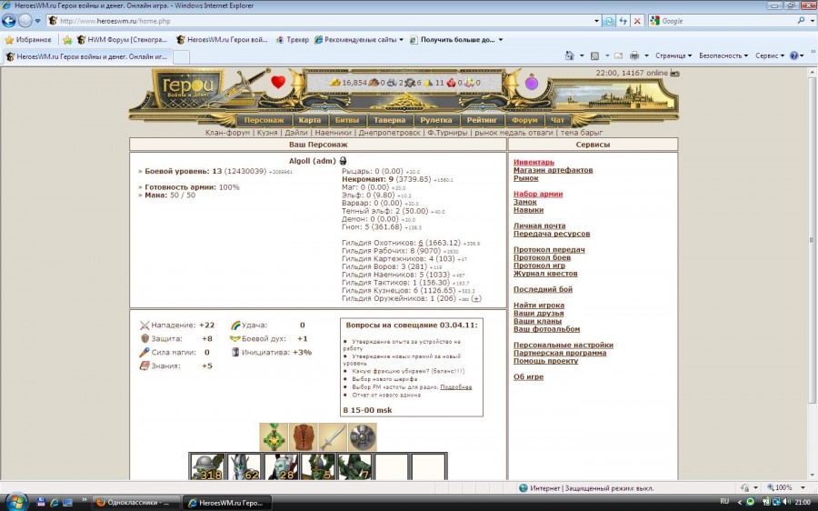Screen dimensions: 818x511
Task: Click the leather armor artifact icon
Action: (x=303, y=436)
